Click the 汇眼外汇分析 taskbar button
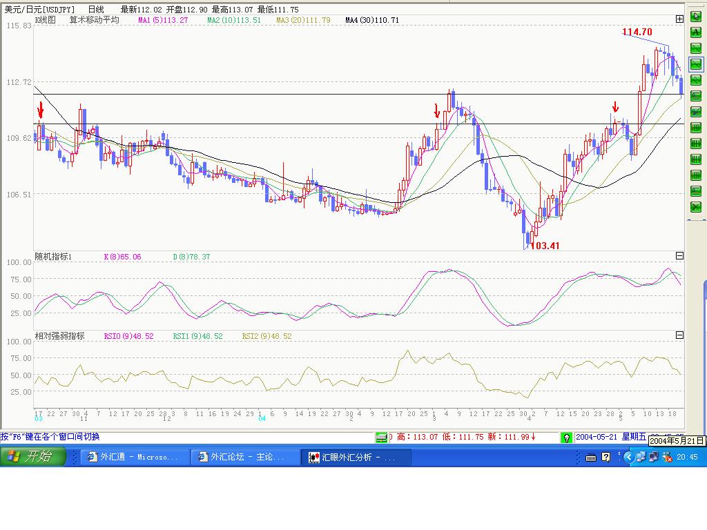The height and width of the screenshot is (530, 707). pos(356,457)
